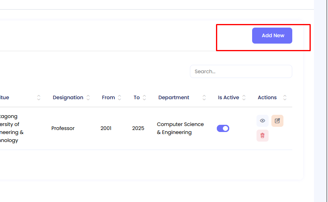
Task: Sort by From year using its sort arrows
Action: tap(119, 98)
